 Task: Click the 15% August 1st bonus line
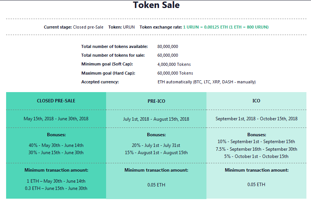156,153
